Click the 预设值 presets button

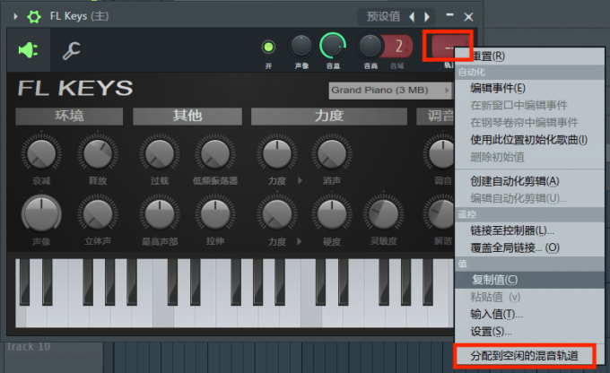[x=383, y=16]
